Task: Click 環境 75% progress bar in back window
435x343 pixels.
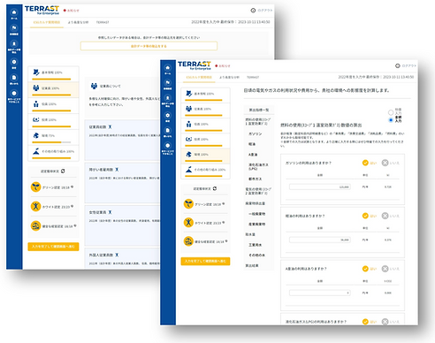Action: (x=51, y=142)
